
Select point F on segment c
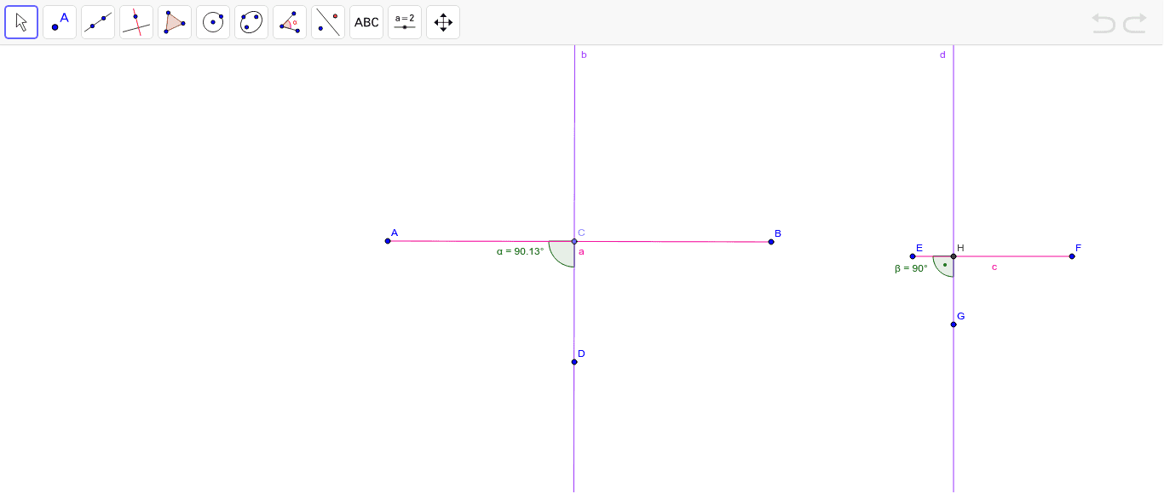point(1071,255)
